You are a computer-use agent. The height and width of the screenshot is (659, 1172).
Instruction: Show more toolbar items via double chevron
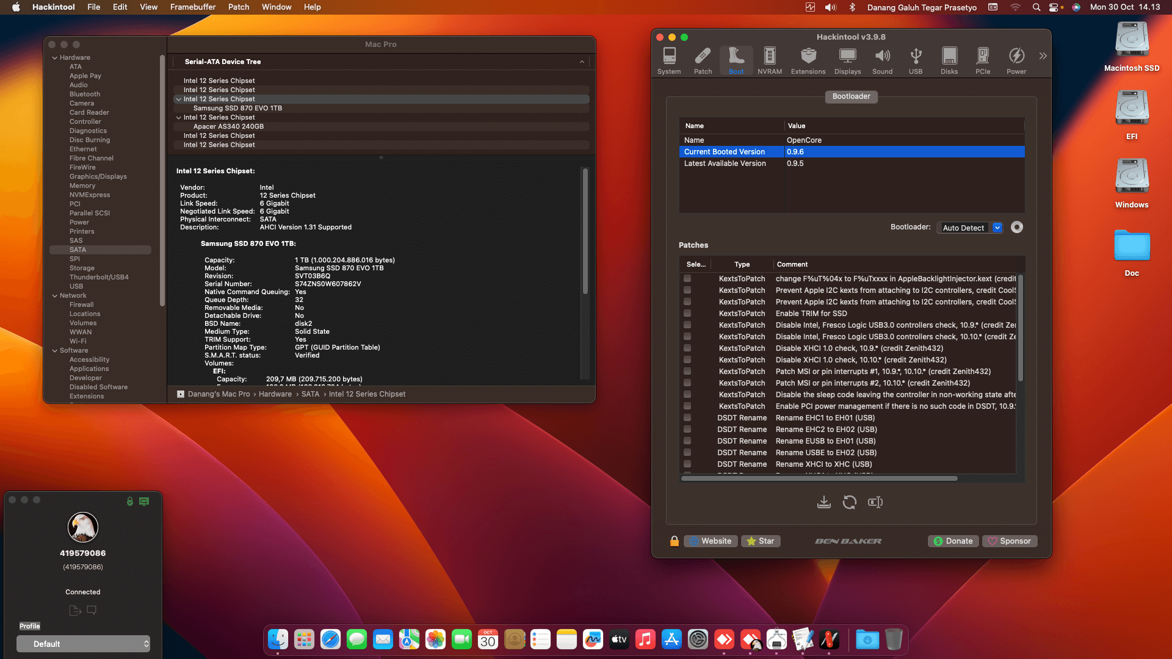pyautogui.click(x=1043, y=56)
